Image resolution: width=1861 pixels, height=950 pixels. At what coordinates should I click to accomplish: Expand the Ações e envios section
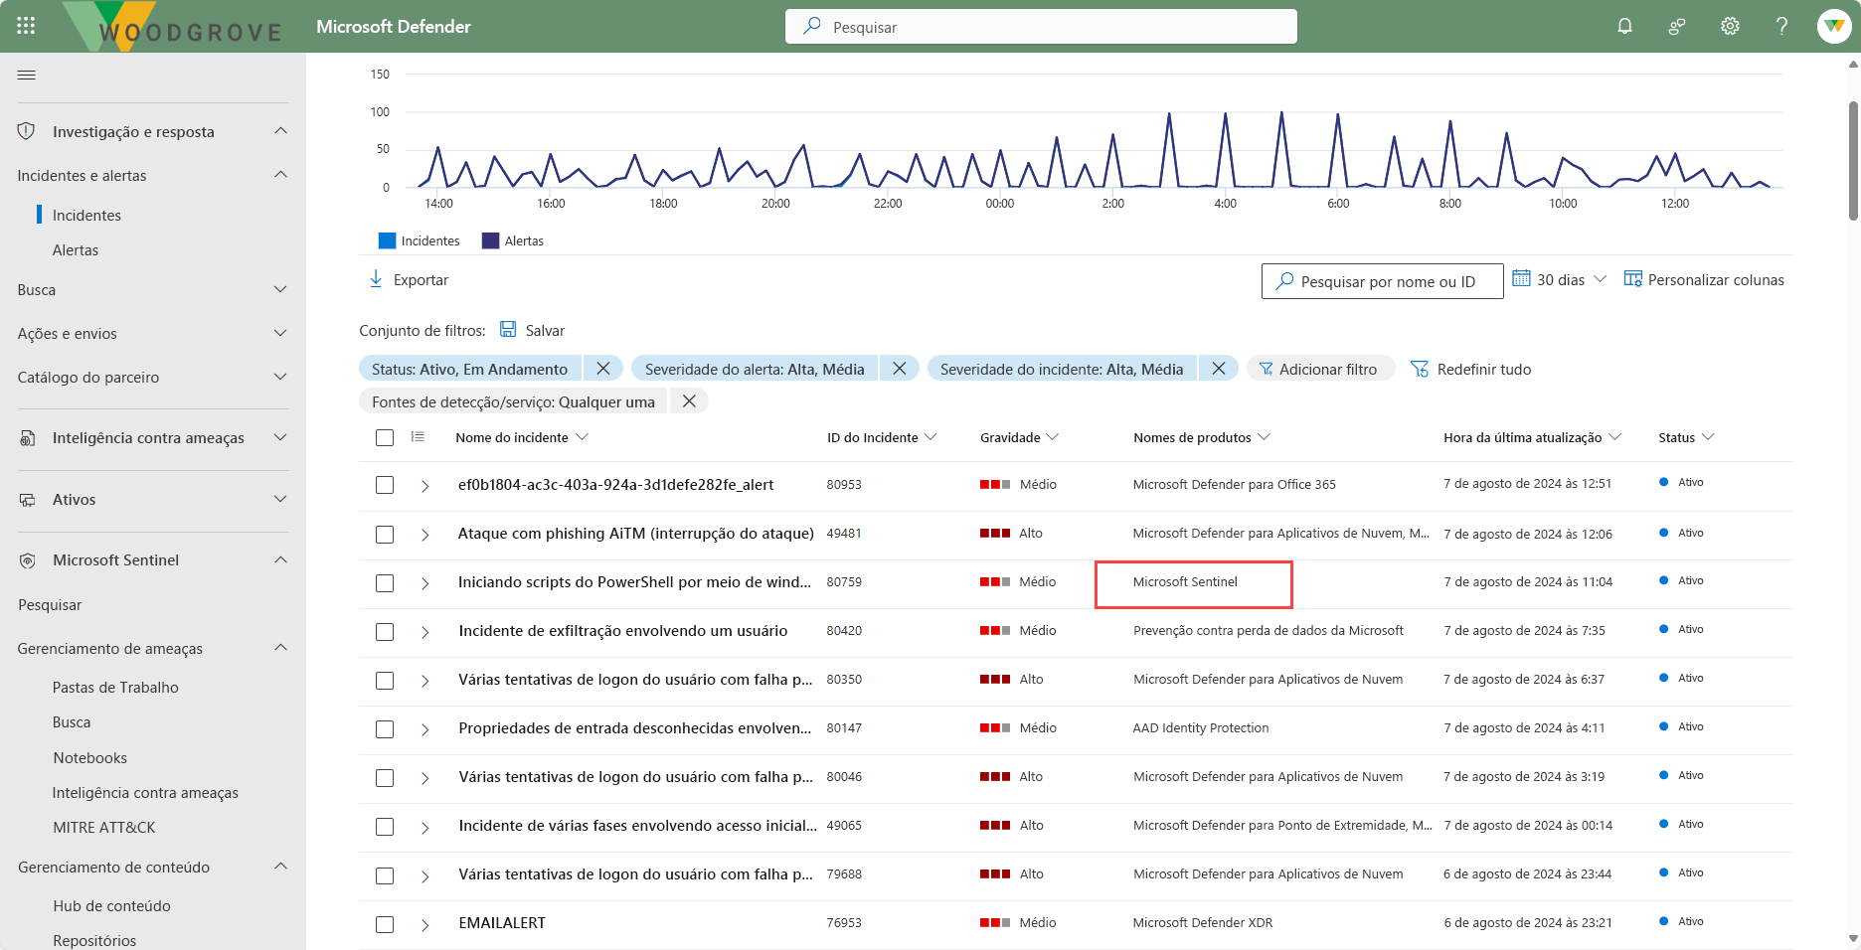point(280,333)
